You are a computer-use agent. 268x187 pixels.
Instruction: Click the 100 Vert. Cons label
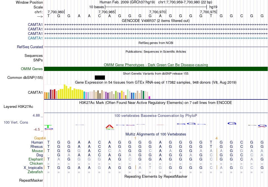[x=16, y=122]
